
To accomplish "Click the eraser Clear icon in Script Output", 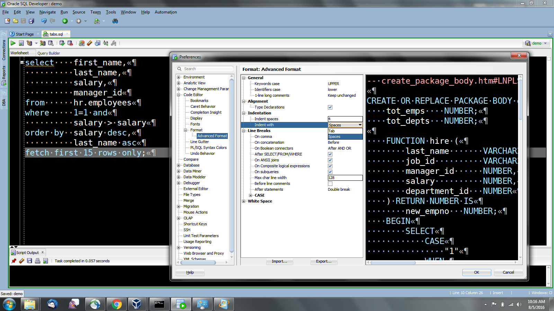I will 22,261.
